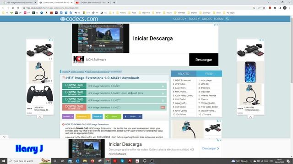Reload the page with the refresh icon
The image size is (293, 164).
coord(13,8)
